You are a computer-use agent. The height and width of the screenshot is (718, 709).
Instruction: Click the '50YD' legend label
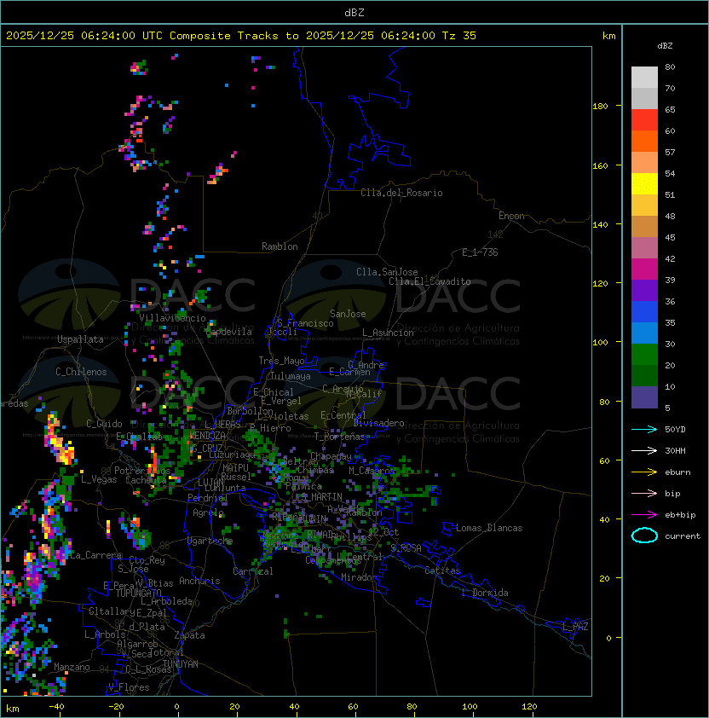[x=675, y=429]
